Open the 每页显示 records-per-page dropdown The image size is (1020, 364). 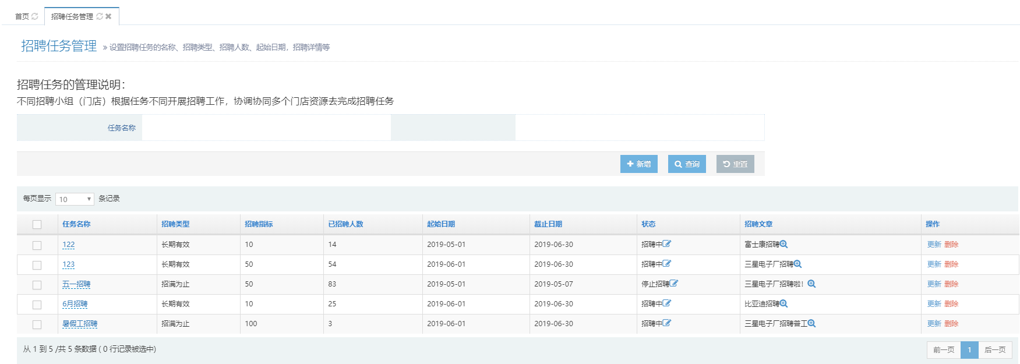click(x=75, y=199)
